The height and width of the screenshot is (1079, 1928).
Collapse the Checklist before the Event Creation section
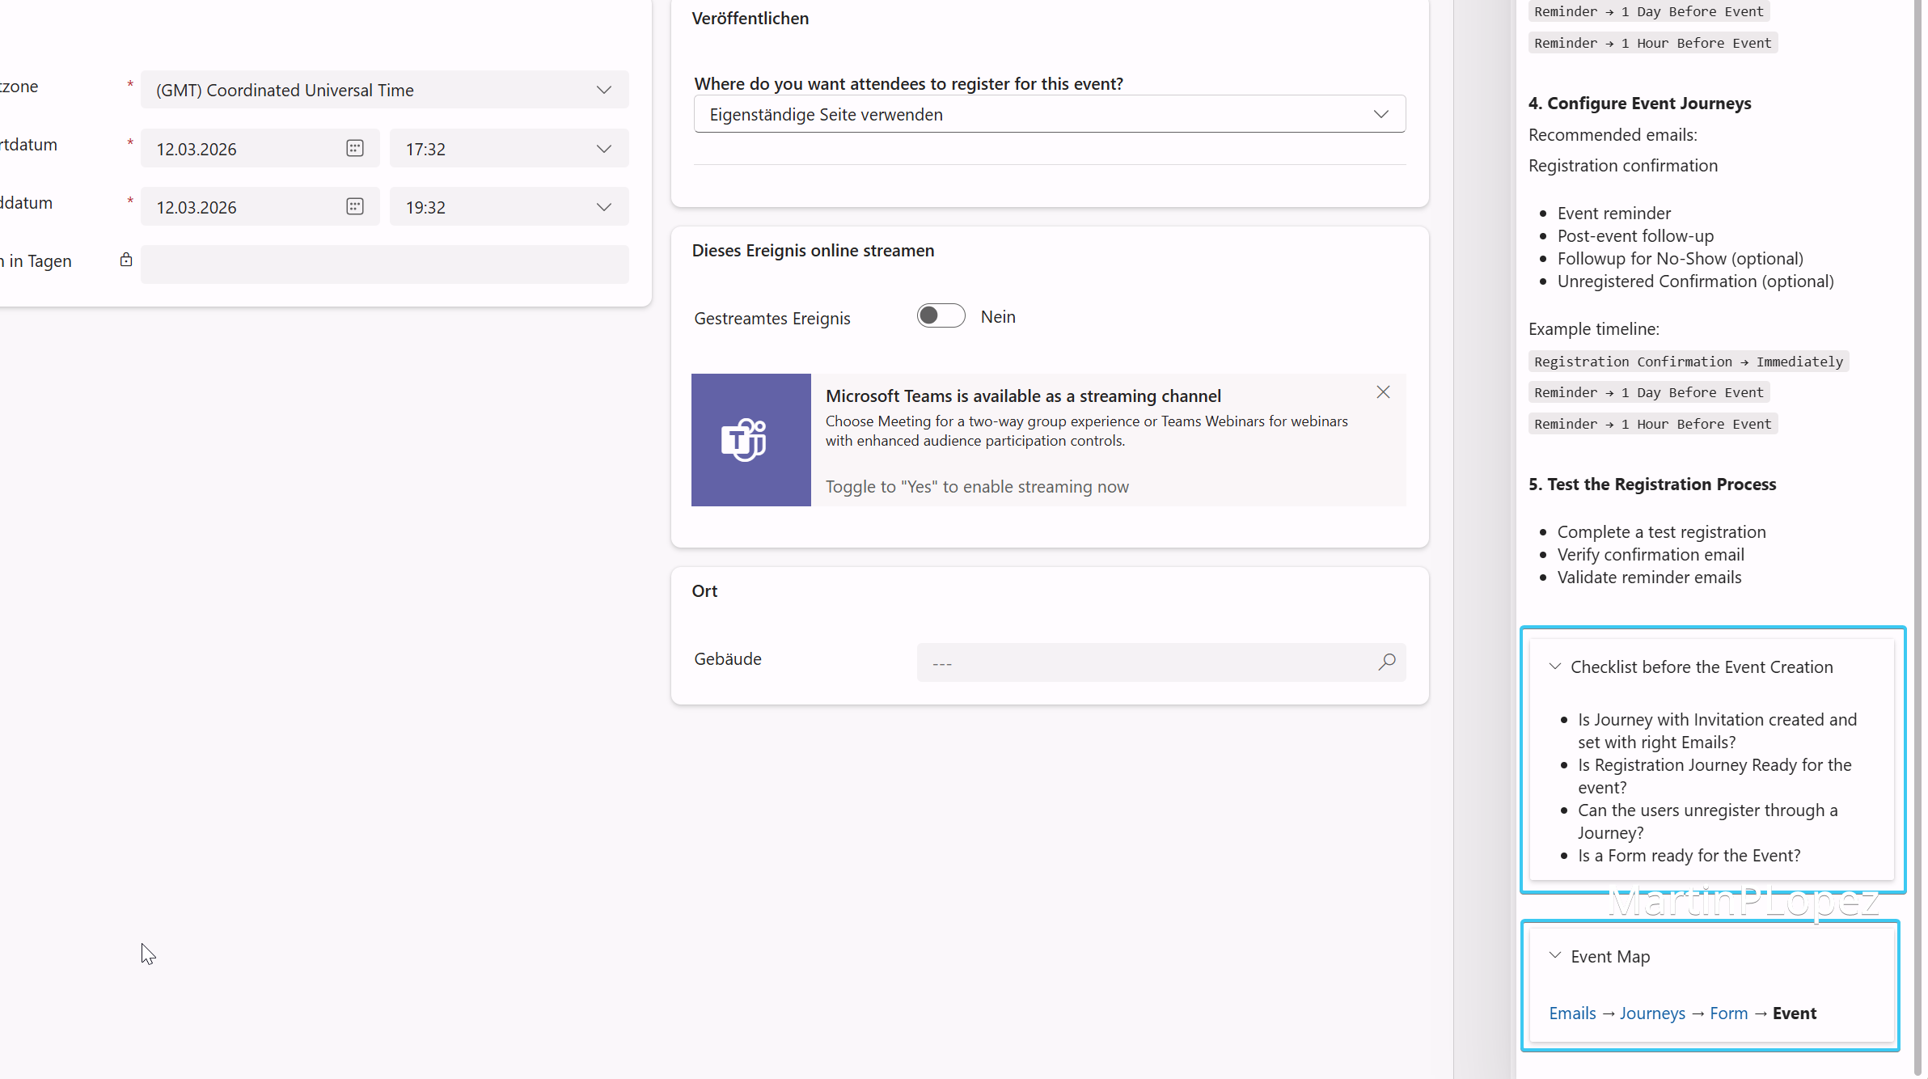1554,666
